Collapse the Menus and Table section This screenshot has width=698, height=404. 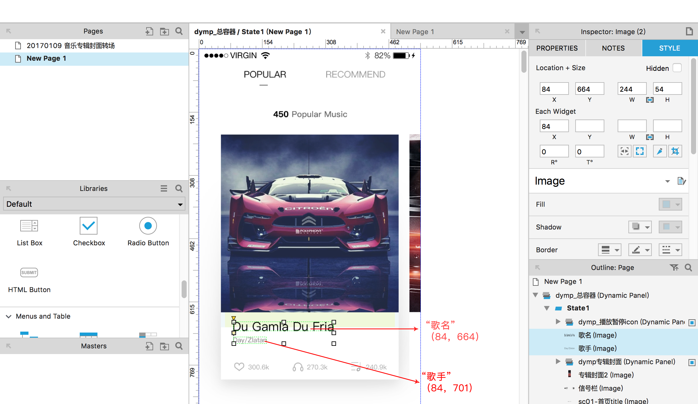pyautogui.click(x=9, y=316)
